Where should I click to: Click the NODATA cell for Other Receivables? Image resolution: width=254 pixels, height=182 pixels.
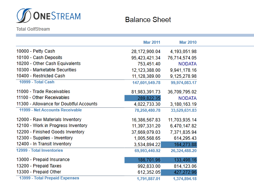click(x=188, y=98)
